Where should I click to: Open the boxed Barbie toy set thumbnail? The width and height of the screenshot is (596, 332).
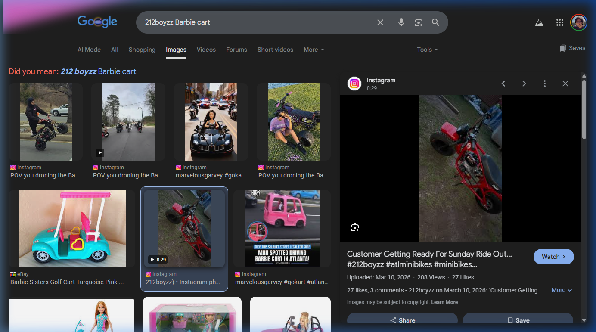click(x=192, y=314)
